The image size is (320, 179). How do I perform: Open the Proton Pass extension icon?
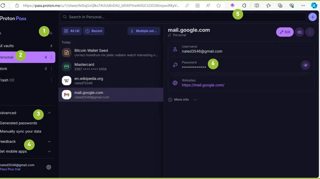[232, 6]
